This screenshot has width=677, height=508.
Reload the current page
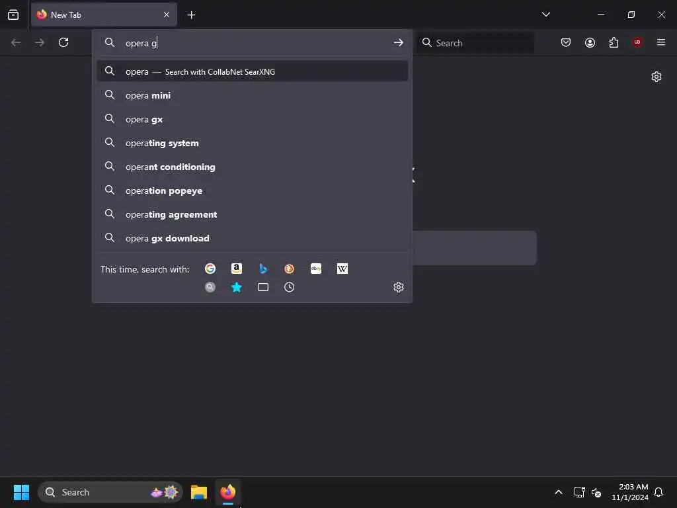(63, 42)
